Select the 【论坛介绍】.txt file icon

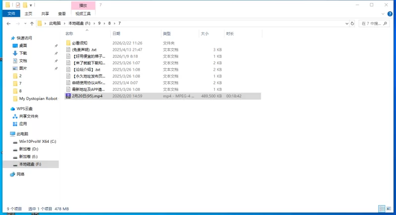(68, 70)
